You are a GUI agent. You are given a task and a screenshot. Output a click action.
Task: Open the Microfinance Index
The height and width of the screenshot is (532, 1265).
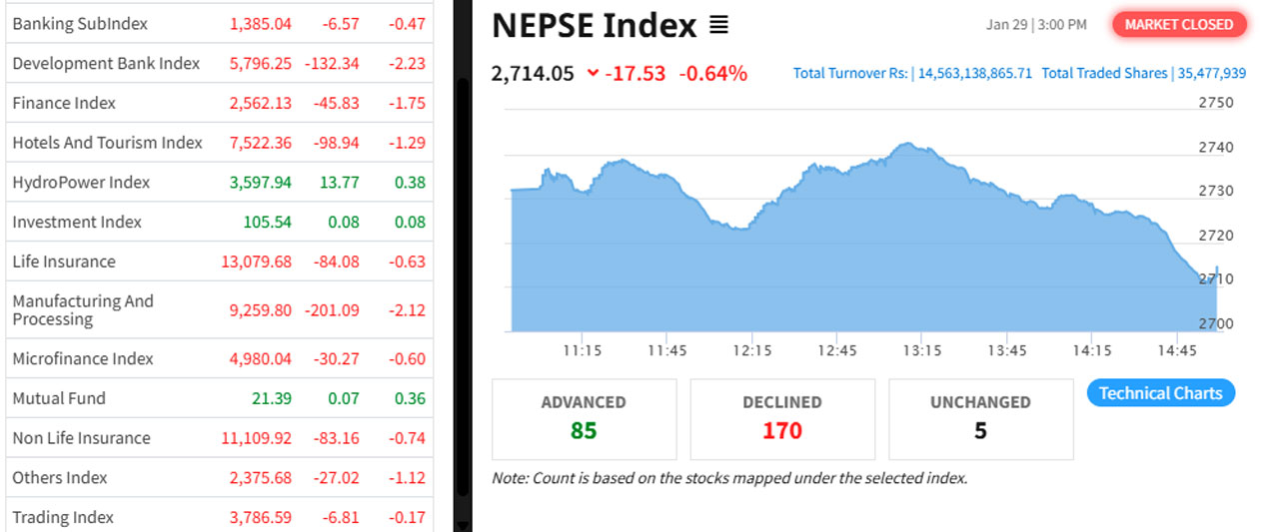[83, 358]
